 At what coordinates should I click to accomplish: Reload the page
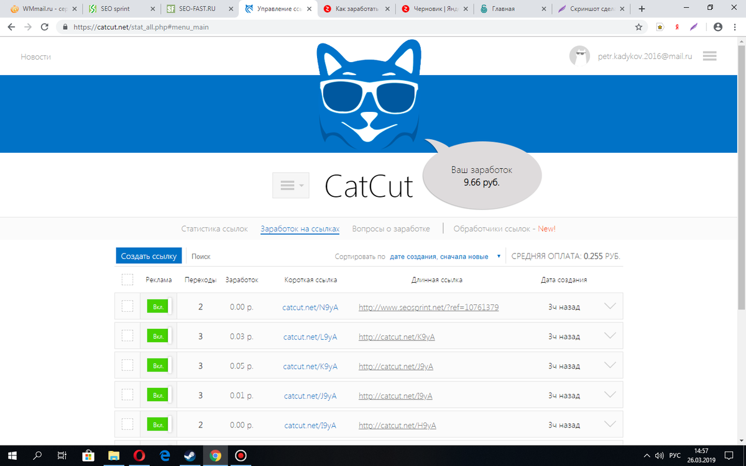coord(45,27)
